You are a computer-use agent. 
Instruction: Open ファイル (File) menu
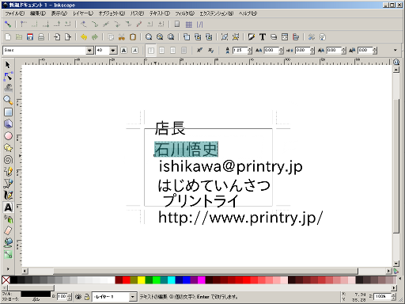tap(15, 13)
